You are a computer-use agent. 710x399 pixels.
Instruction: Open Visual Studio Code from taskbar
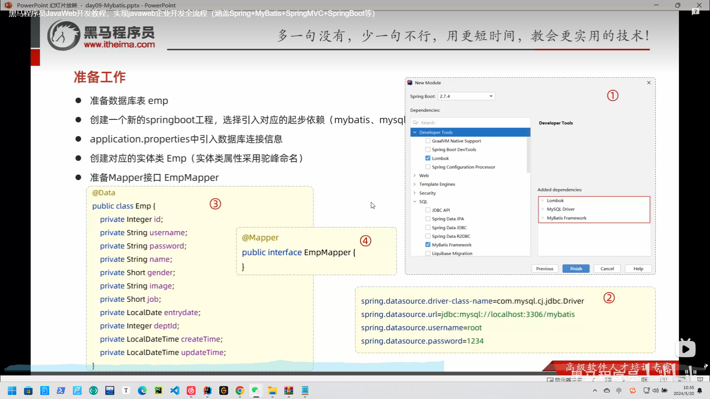(x=175, y=390)
